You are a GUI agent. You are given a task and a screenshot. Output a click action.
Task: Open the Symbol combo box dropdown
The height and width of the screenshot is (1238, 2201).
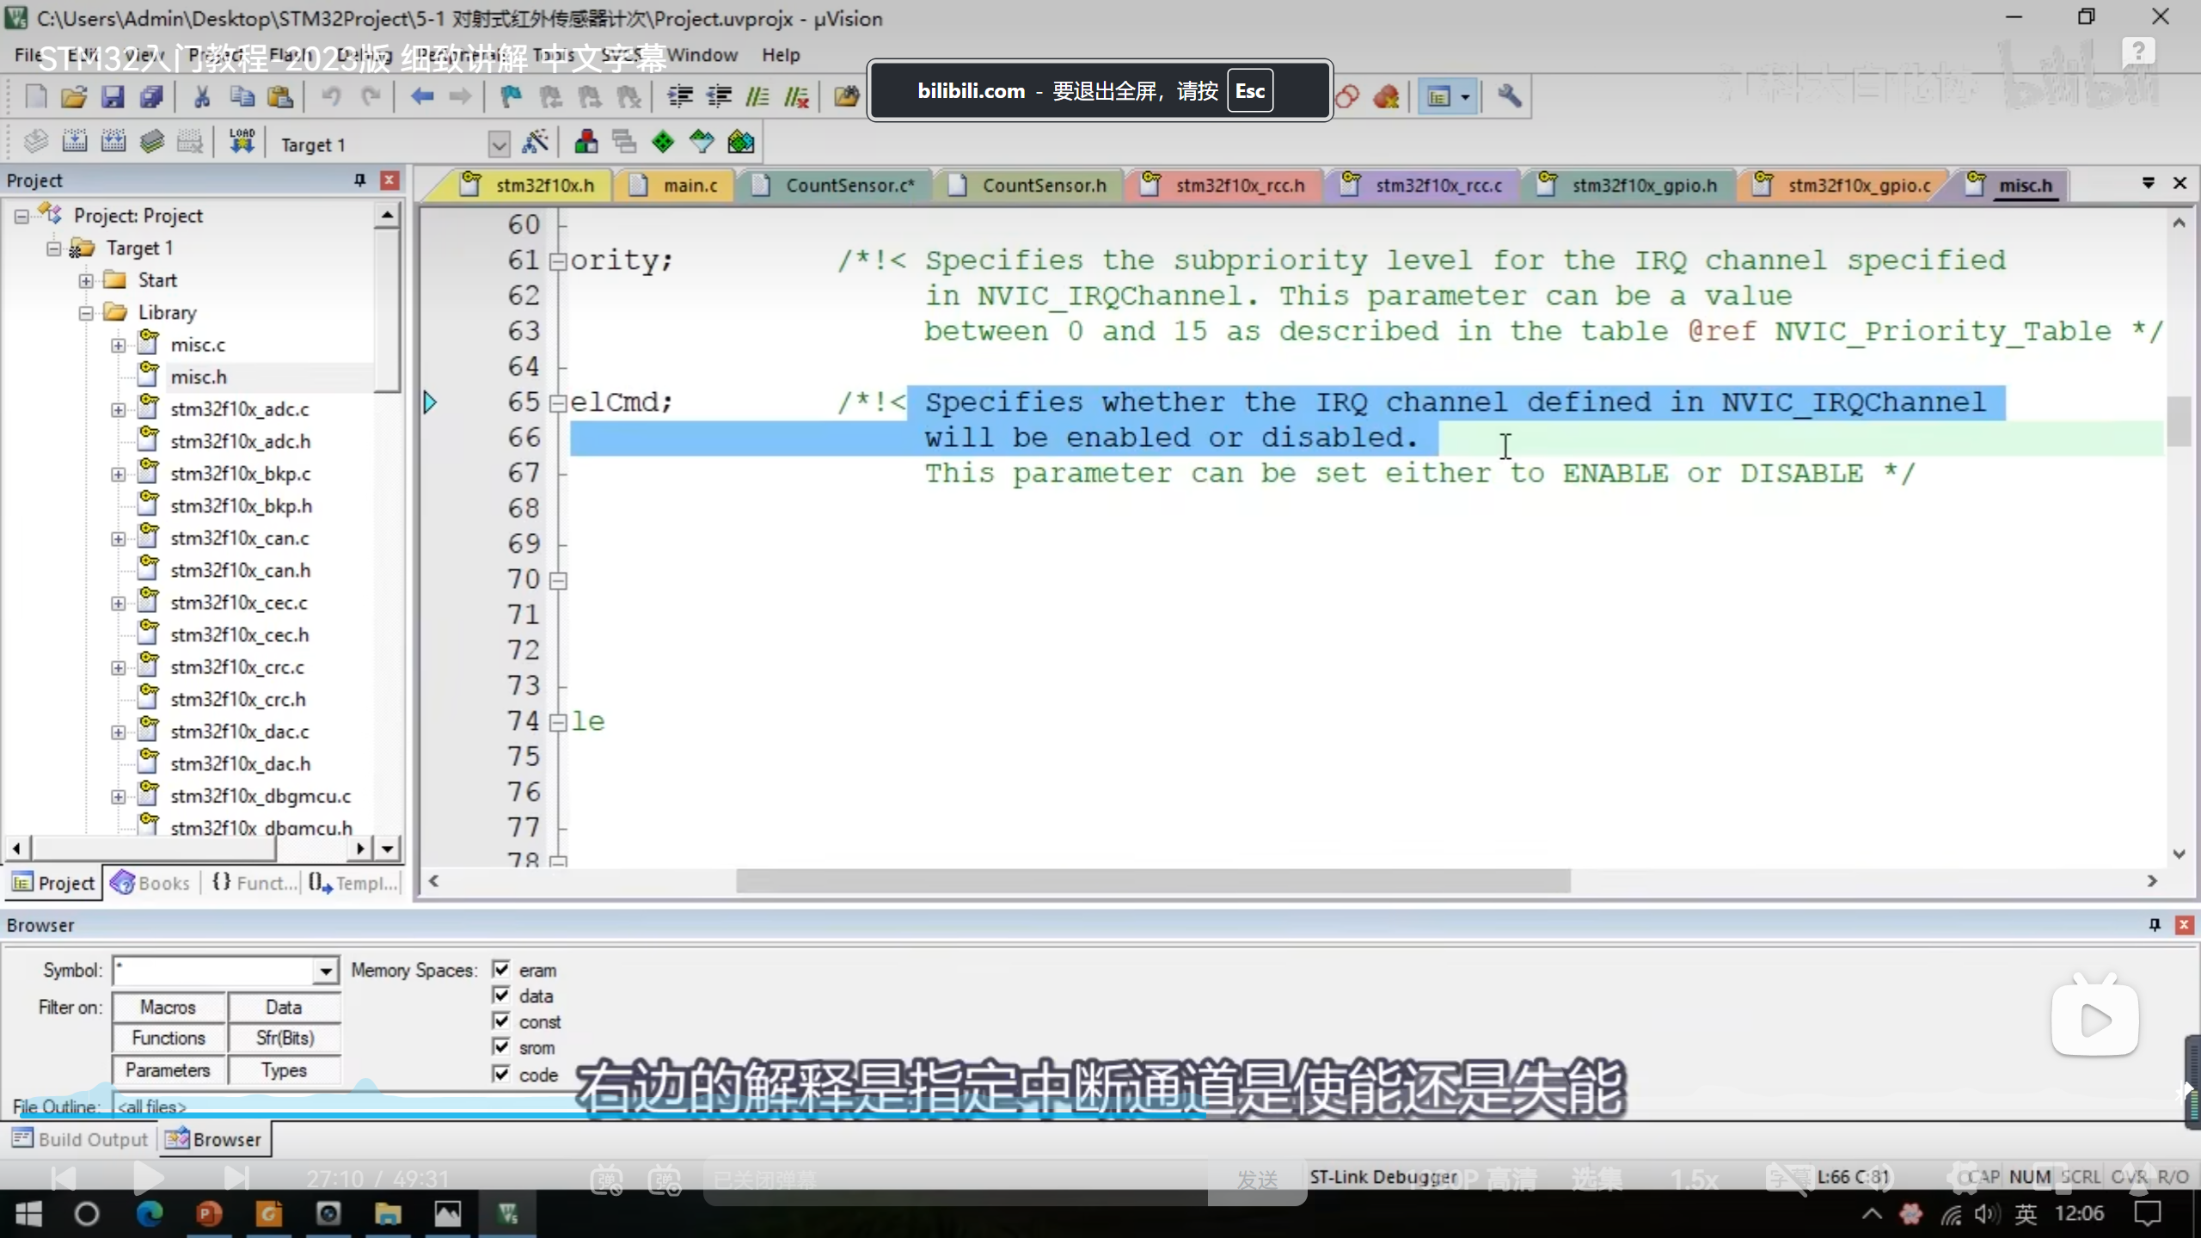325,971
